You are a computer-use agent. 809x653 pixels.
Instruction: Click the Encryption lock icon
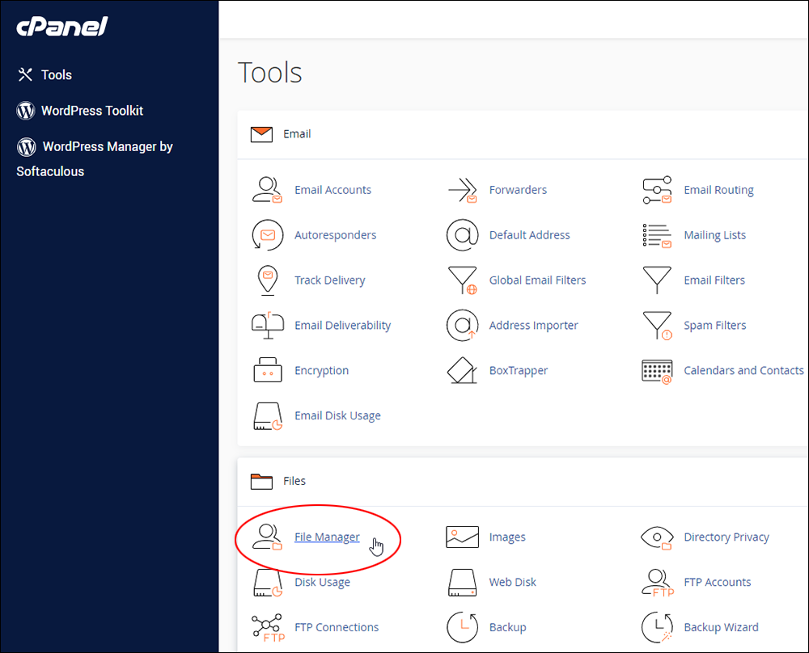267,370
